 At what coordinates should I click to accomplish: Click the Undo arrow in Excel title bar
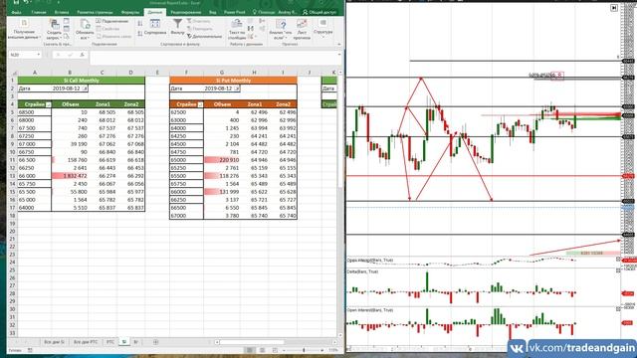(27, 2)
